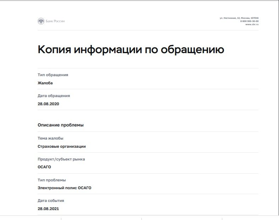Select the value 'Электронный полис ОСАГО'

(x=65, y=188)
